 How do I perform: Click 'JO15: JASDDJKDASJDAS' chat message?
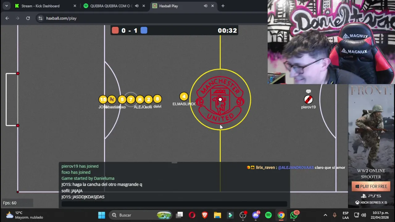click(83, 197)
